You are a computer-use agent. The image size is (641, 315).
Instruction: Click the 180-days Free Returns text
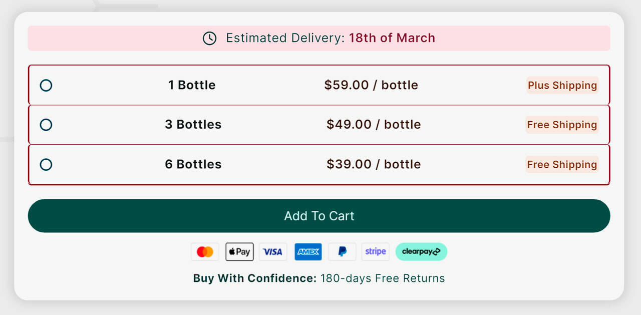[383, 278]
